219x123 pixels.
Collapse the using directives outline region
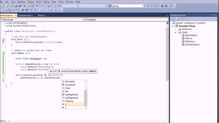point(5,23)
